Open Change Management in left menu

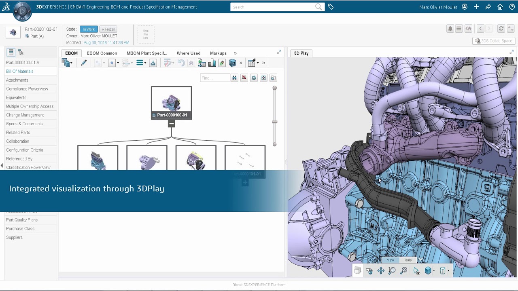tap(25, 115)
